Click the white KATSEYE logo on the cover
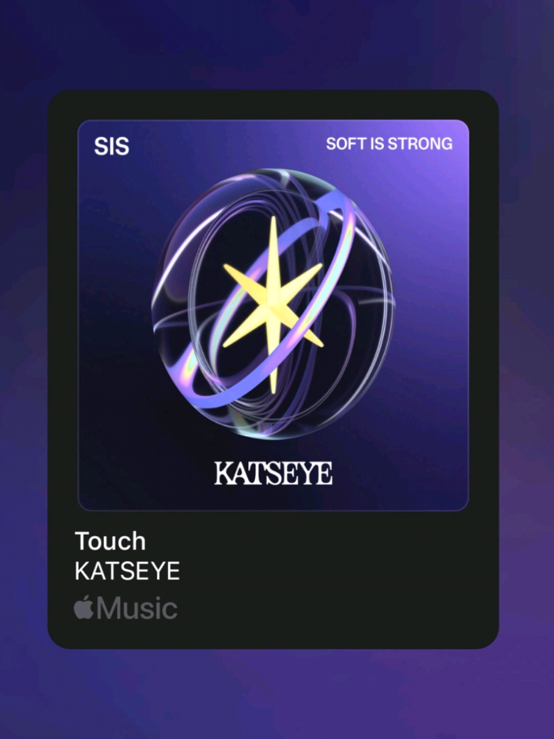 coord(273,473)
